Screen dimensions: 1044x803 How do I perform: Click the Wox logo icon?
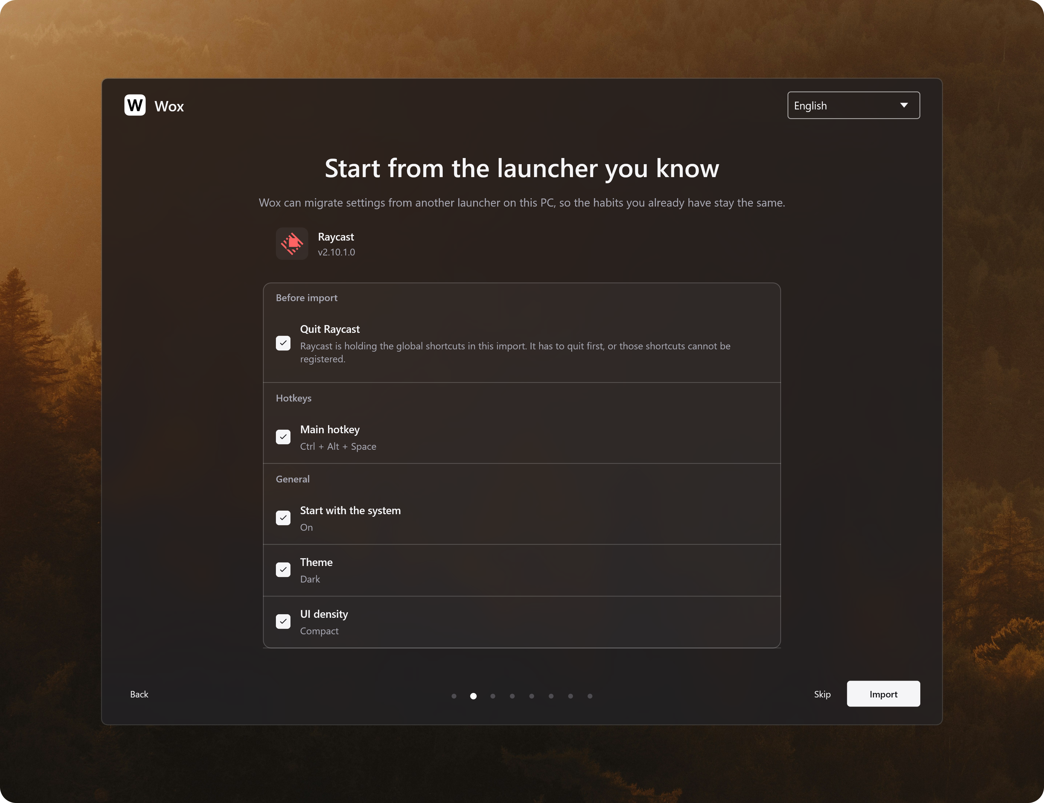click(x=135, y=105)
